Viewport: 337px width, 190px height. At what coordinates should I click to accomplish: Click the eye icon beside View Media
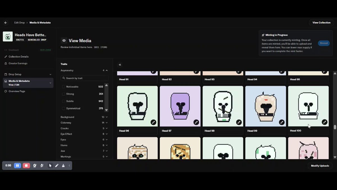(x=64, y=41)
